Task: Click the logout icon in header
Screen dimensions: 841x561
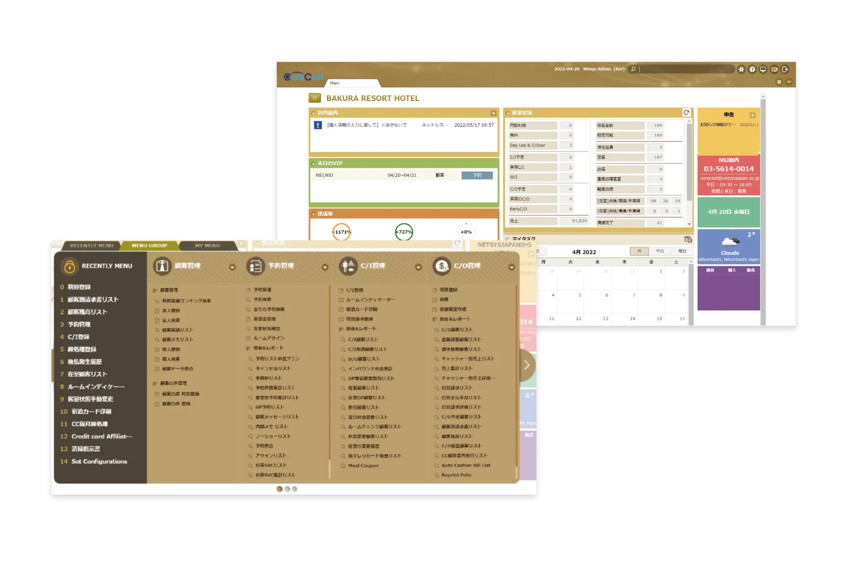Action: [785, 69]
